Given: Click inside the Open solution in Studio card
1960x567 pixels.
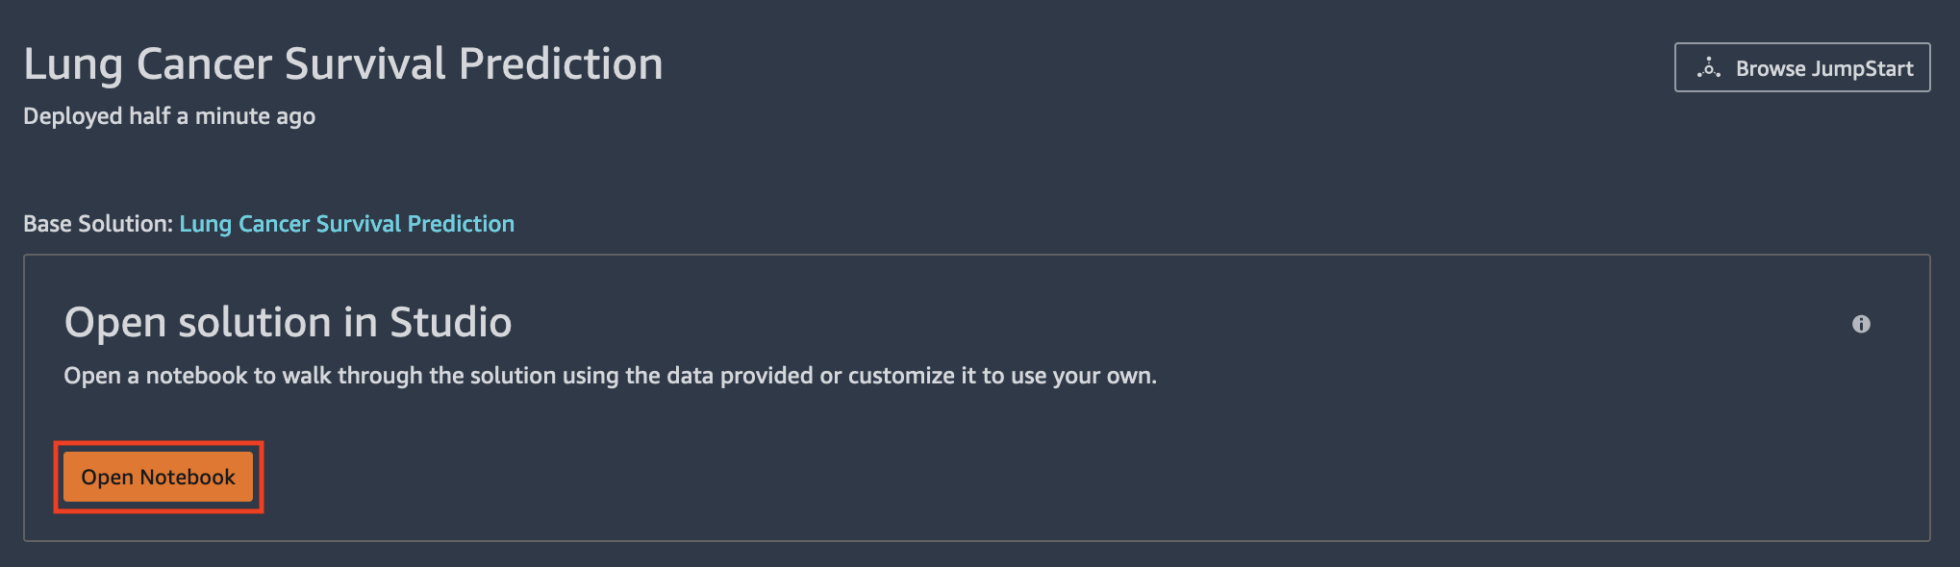Looking at the screenshot, I should coord(977,398).
